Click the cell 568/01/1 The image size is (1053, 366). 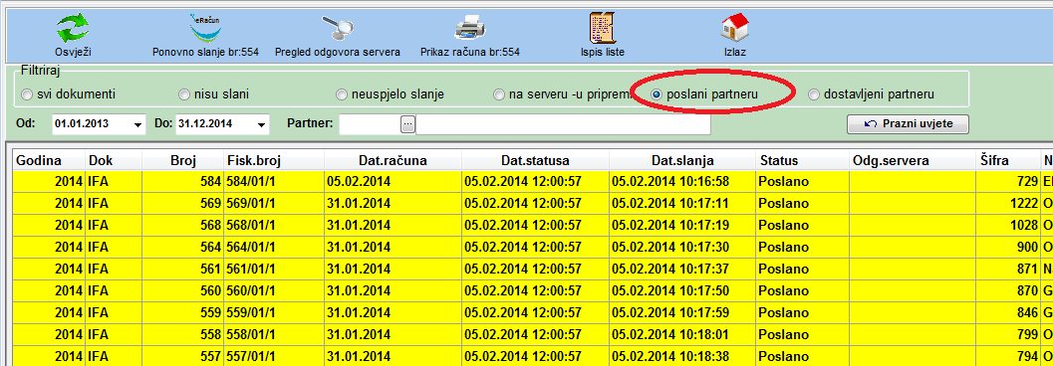click(x=274, y=225)
